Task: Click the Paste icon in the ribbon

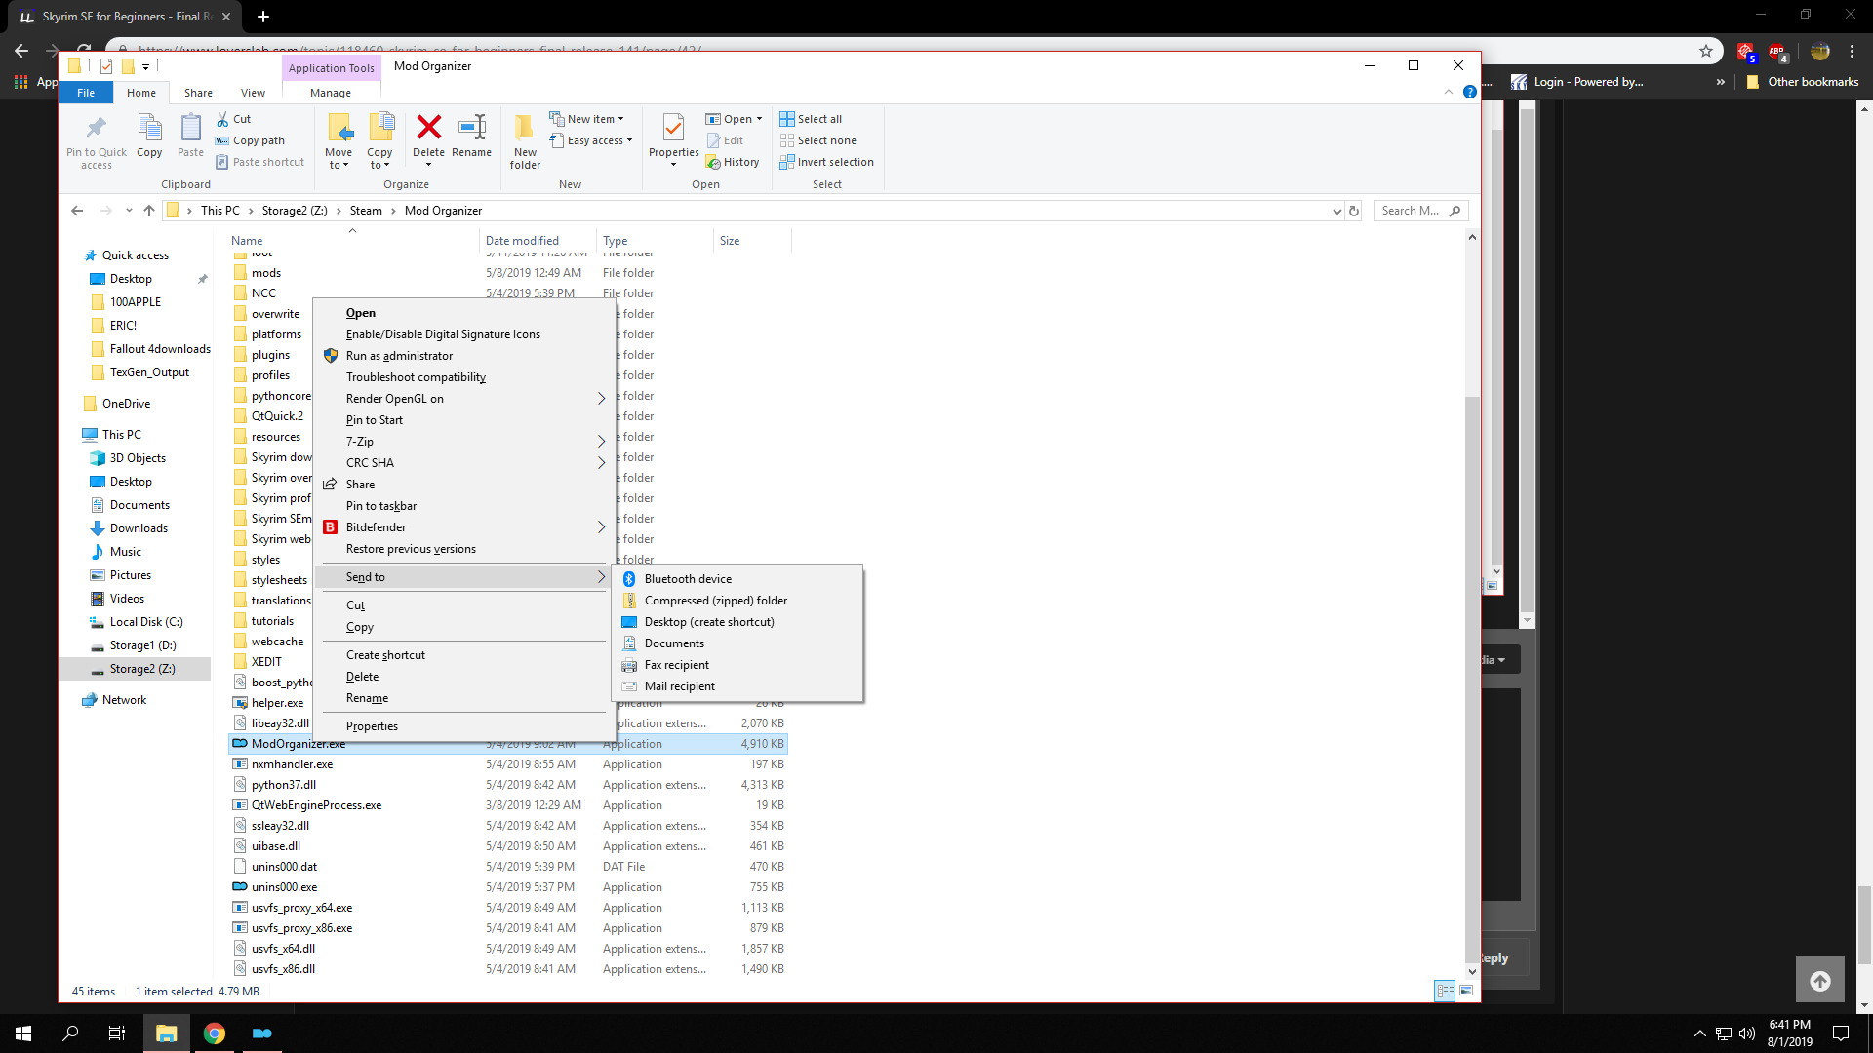Action: tap(190, 127)
